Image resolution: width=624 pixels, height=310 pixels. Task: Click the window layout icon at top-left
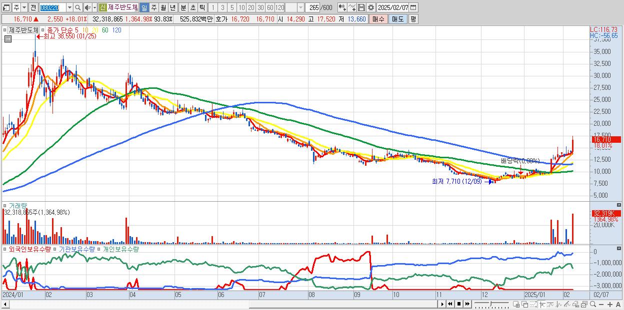(x=6, y=7)
